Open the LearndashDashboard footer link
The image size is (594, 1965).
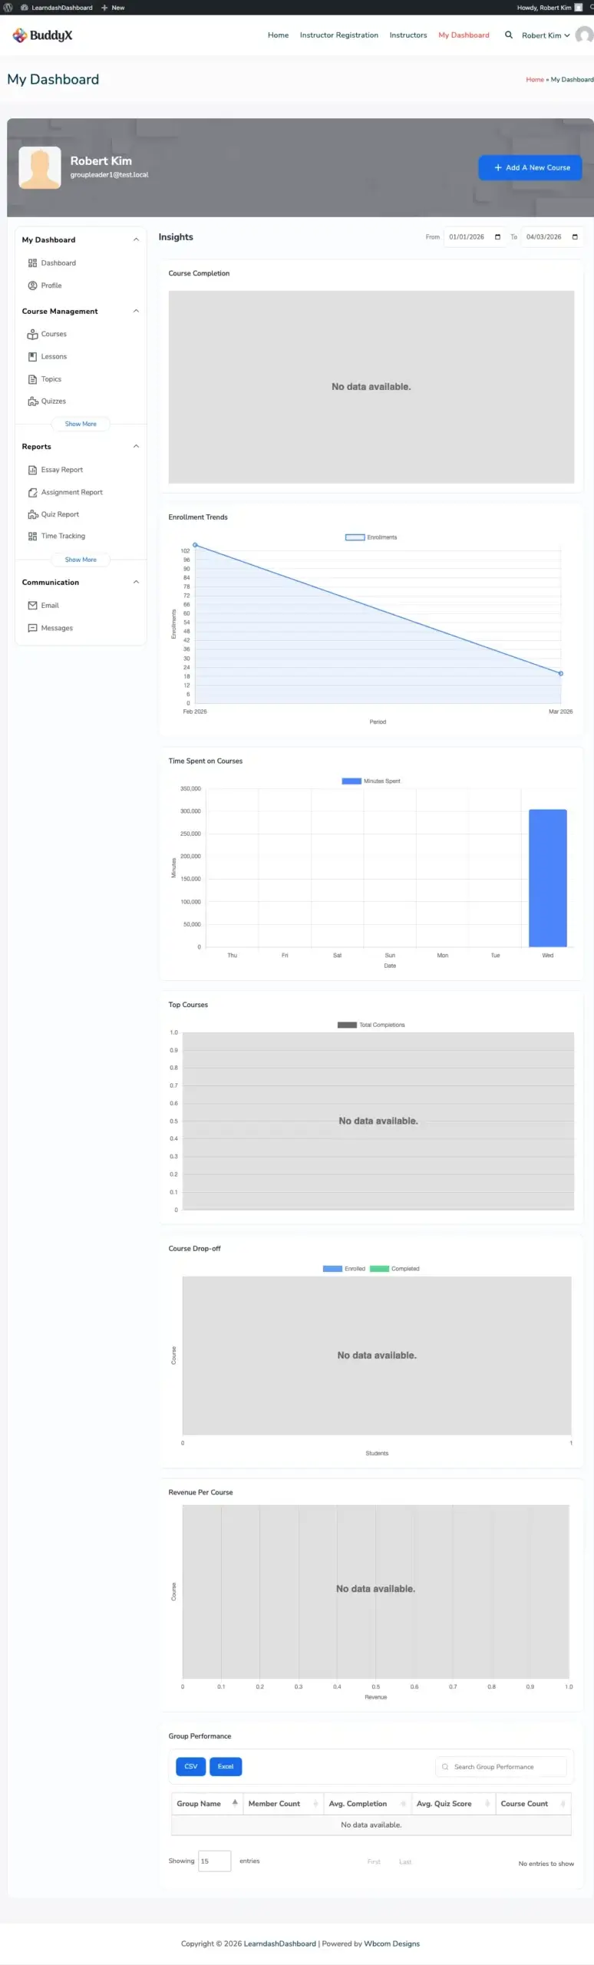(x=280, y=1944)
